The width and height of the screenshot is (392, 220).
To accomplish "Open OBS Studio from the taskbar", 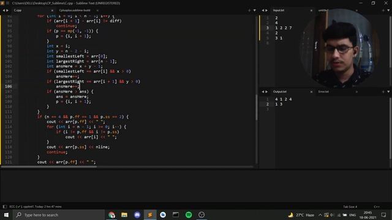I will click(x=202, y=215).
